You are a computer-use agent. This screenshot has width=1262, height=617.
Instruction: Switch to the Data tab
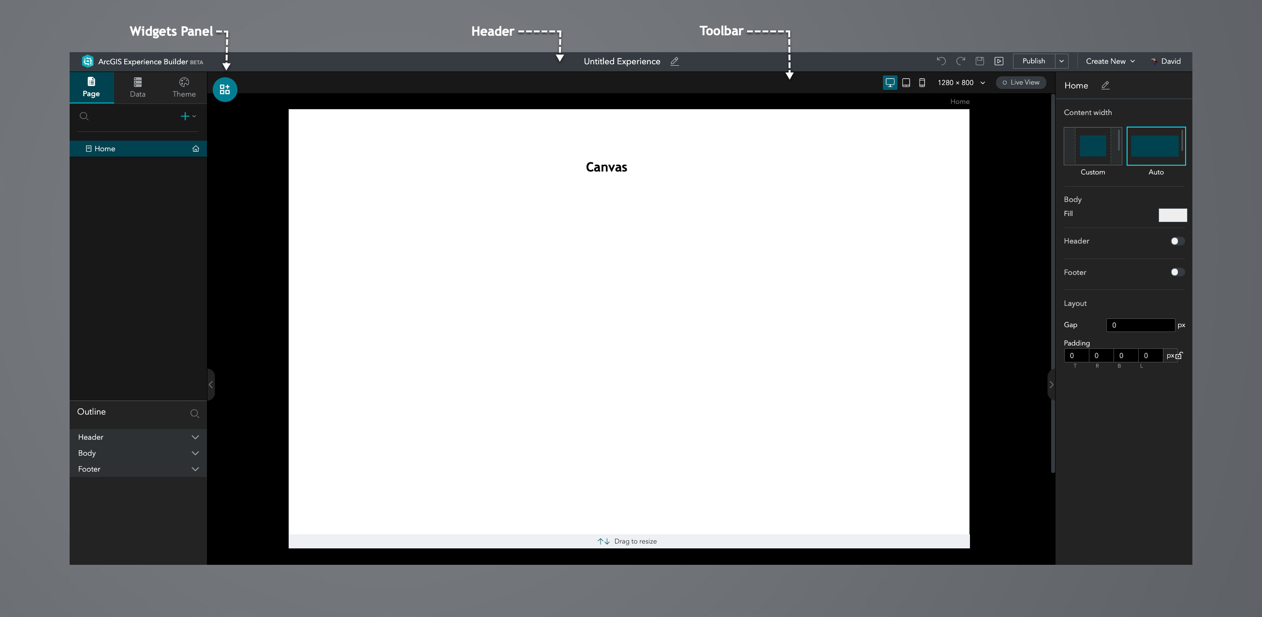pyautogui.click(x=138, y=87)
